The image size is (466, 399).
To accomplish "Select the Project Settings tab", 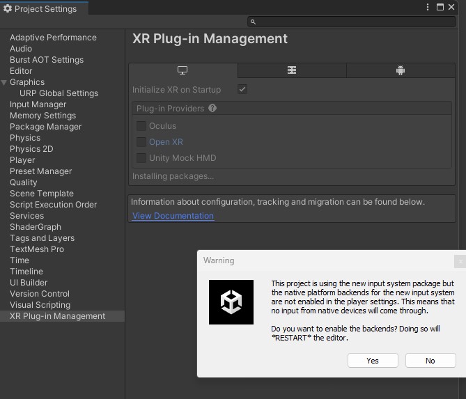I will pyautogui.click(x=44, y=8).
